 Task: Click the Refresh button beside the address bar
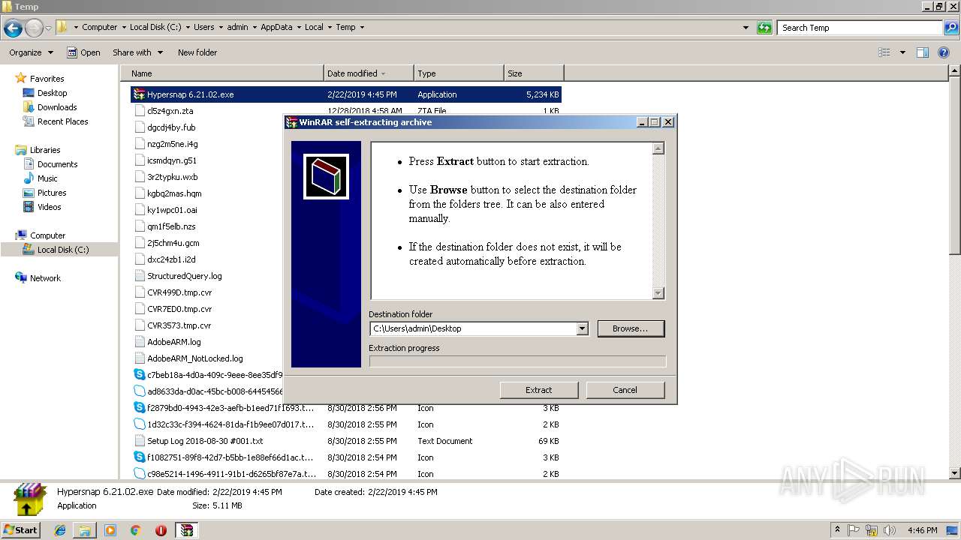click(764, 28)
